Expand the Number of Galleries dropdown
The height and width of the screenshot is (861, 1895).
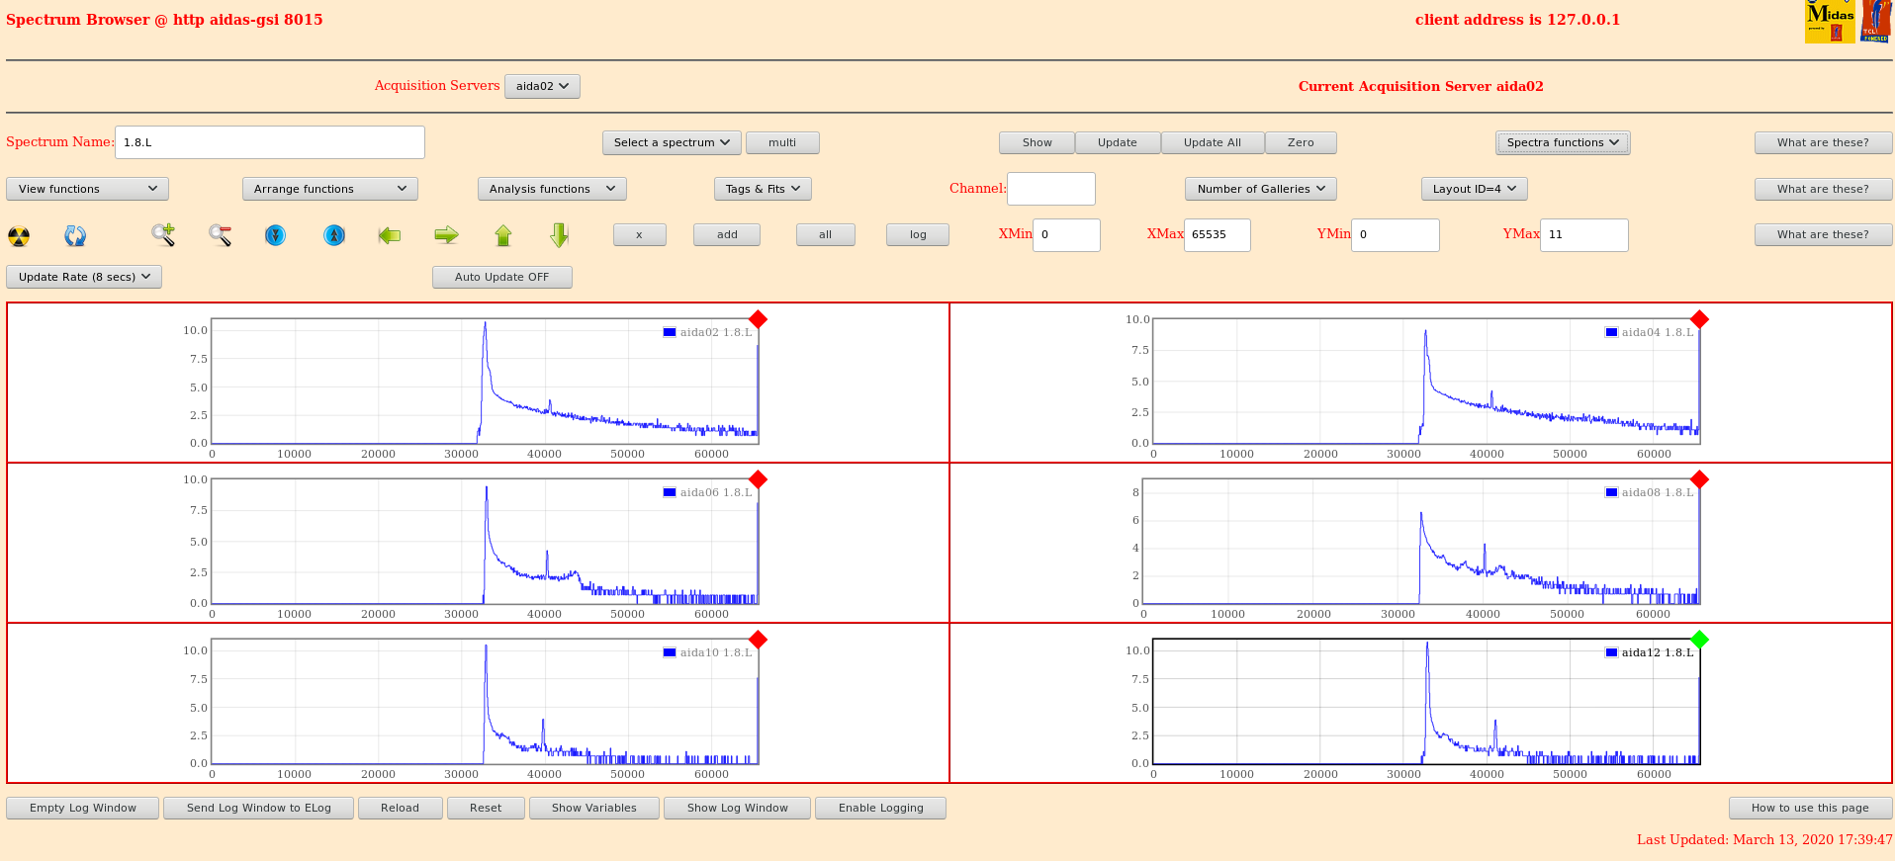1261,190
